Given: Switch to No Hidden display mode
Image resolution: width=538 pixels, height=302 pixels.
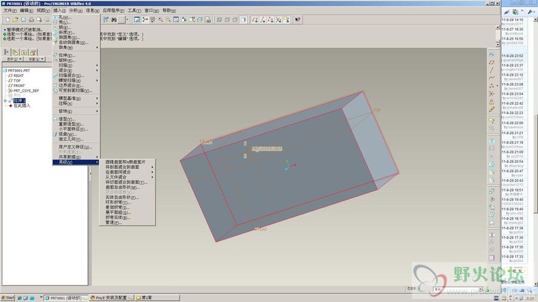Looking at the screenshot, I should [235, 20].
